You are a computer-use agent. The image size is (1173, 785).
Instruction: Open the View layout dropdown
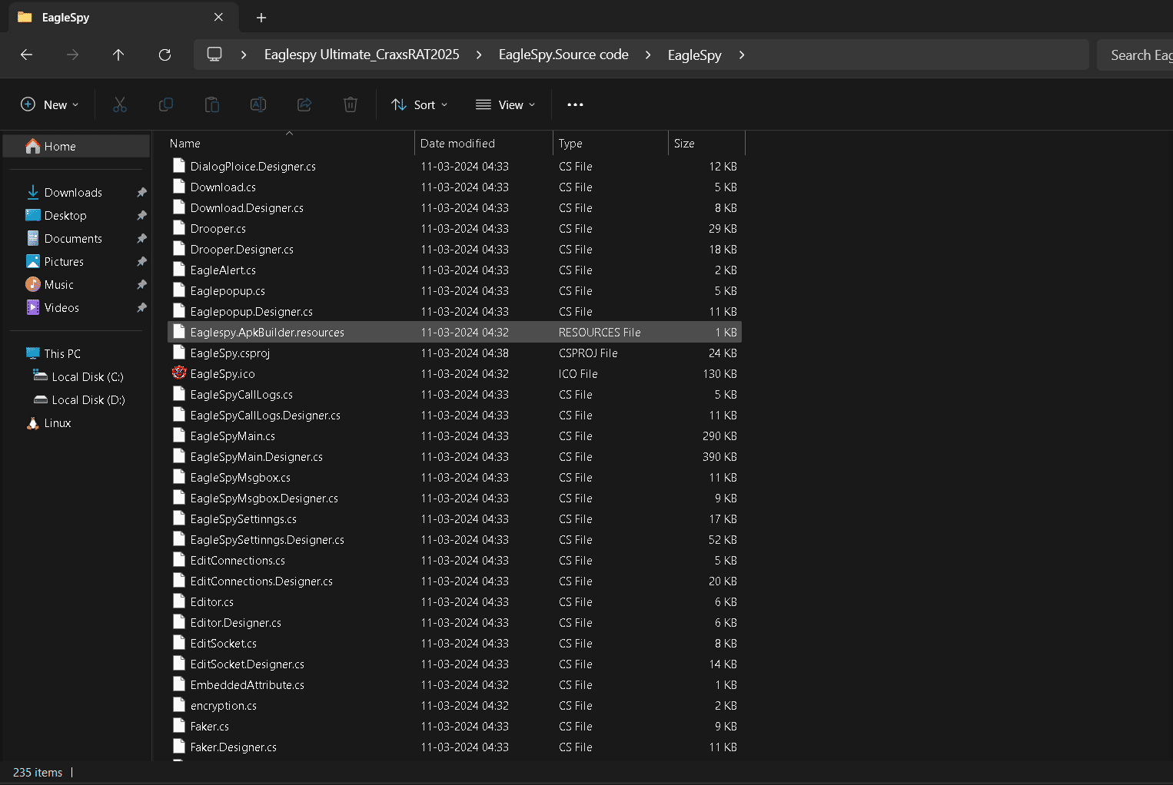click(x=506, y=104)
